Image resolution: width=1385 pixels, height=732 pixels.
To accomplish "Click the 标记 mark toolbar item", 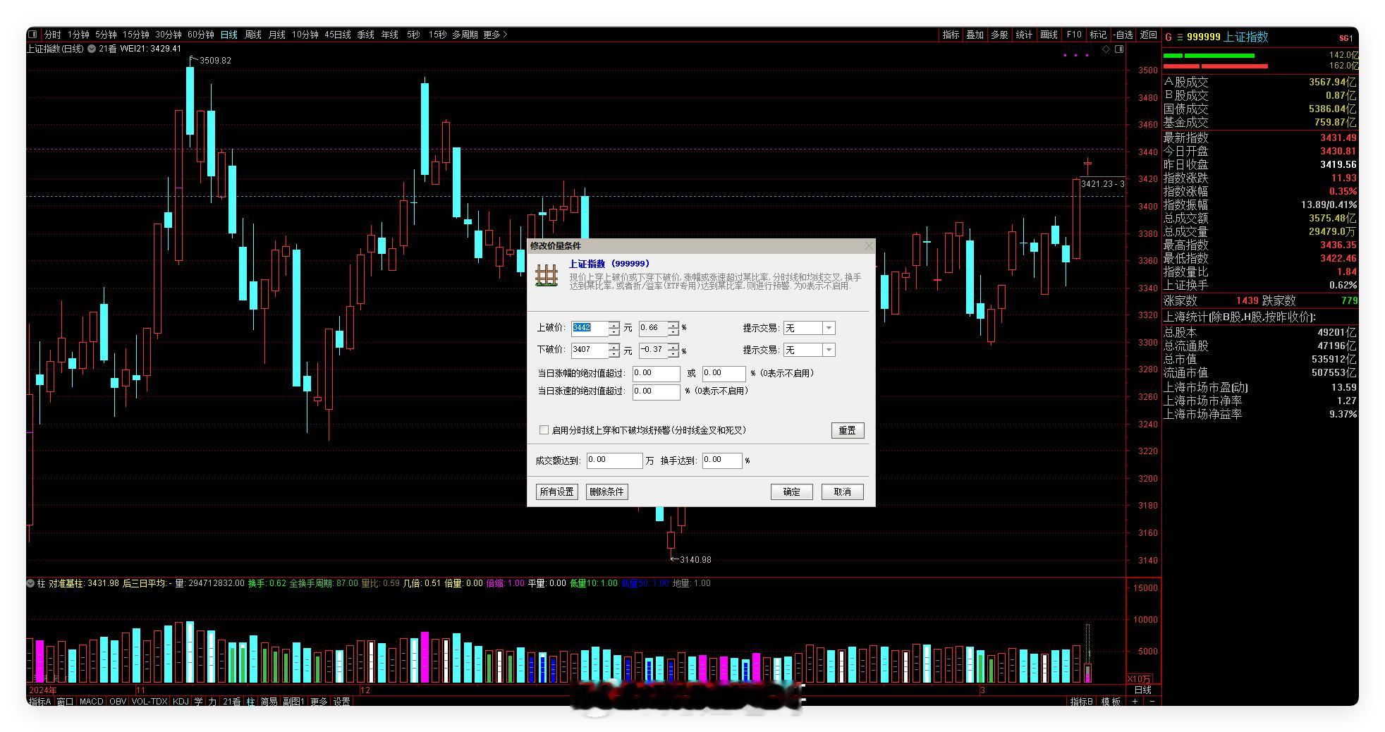I will coord(1098,35).
